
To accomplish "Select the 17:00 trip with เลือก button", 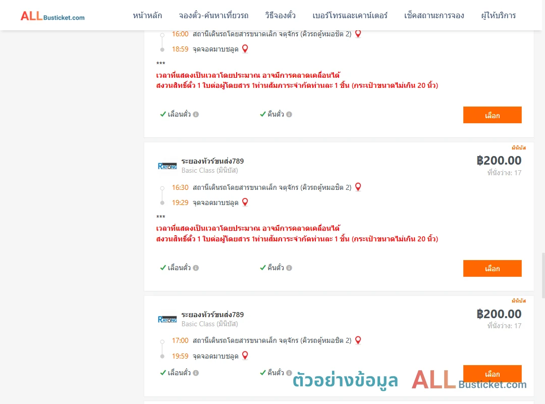I will 492,374.
